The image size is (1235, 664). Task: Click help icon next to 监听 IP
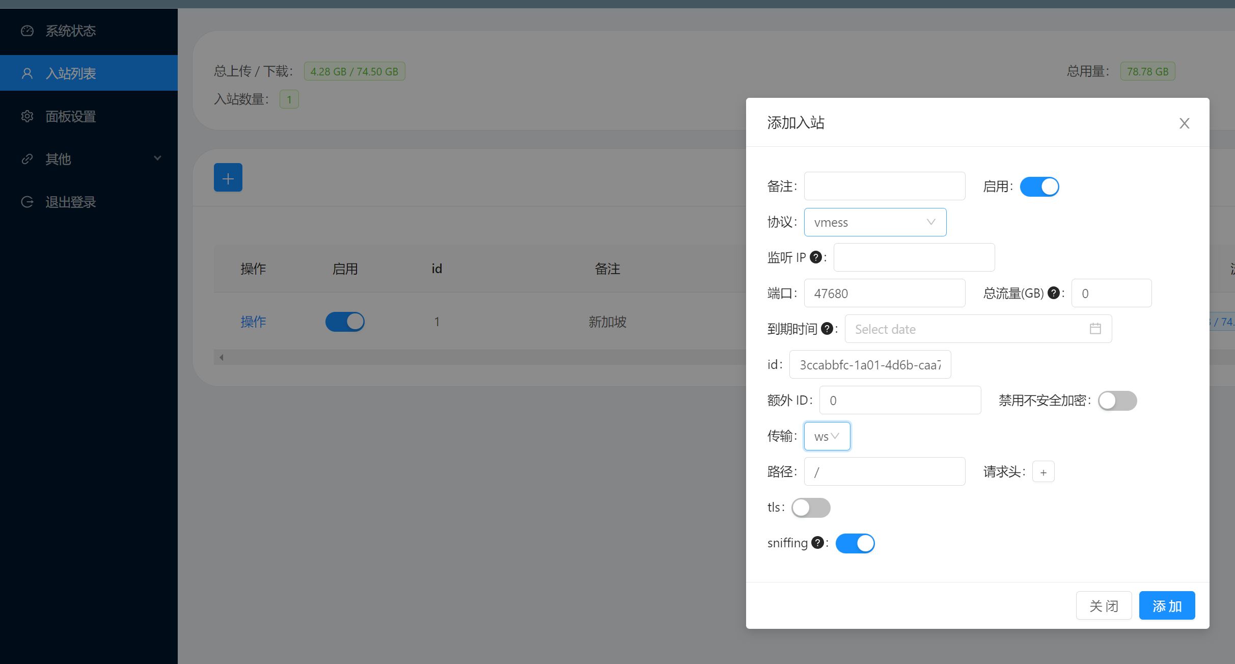pyautogui.click(x=815, y=257)
